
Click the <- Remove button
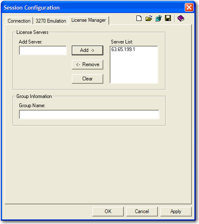[87, 64]
